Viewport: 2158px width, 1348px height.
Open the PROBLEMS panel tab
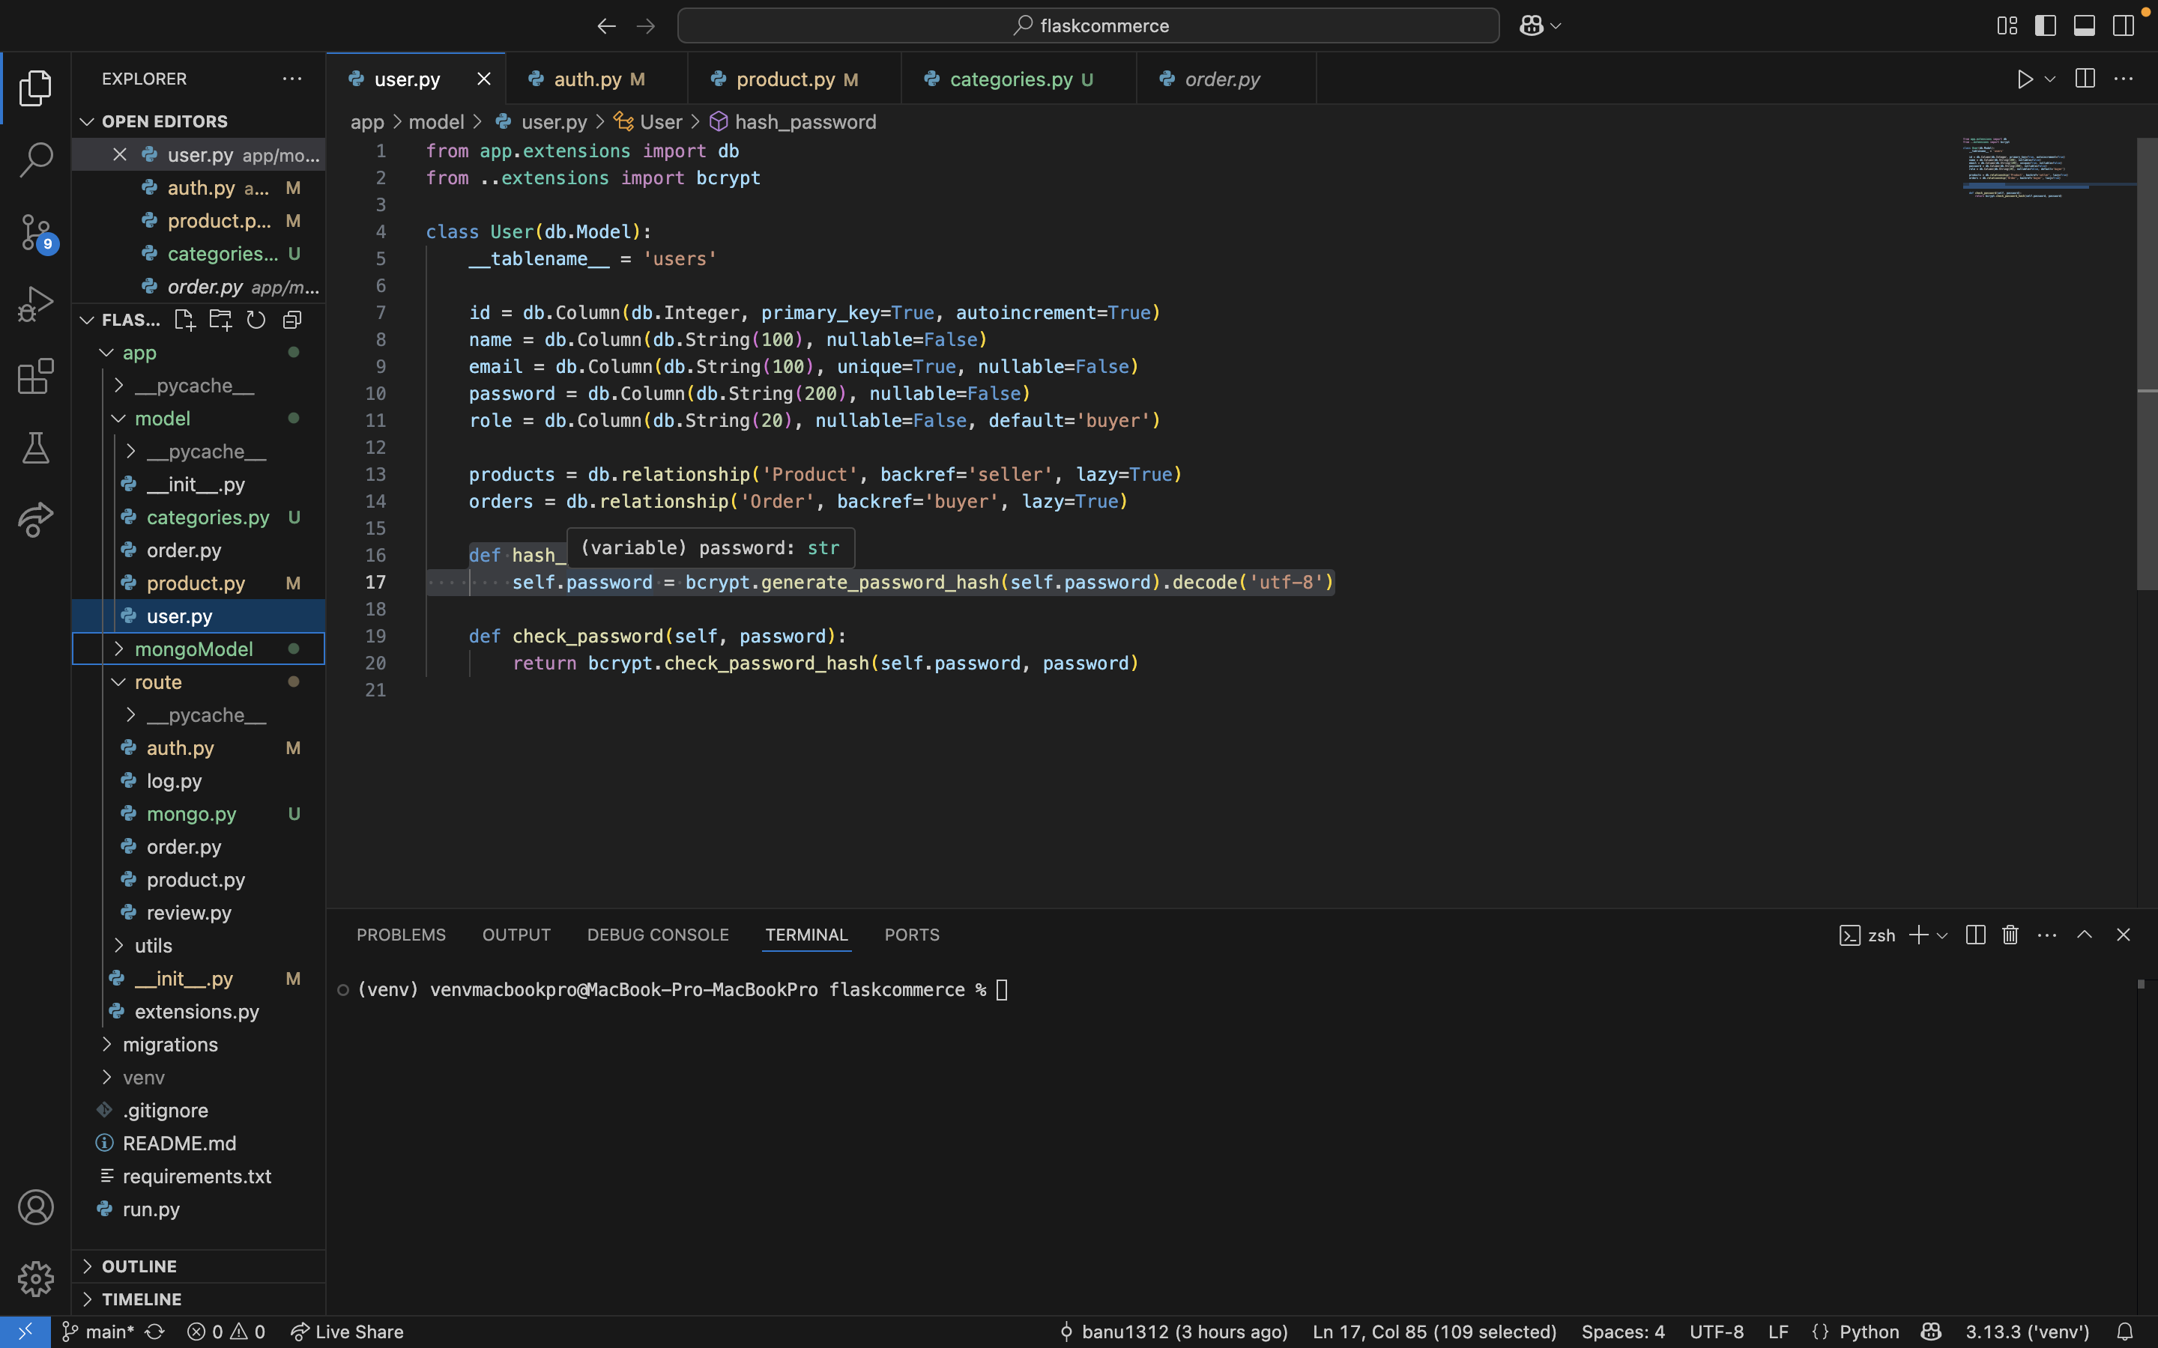click(x=402, y=935)
